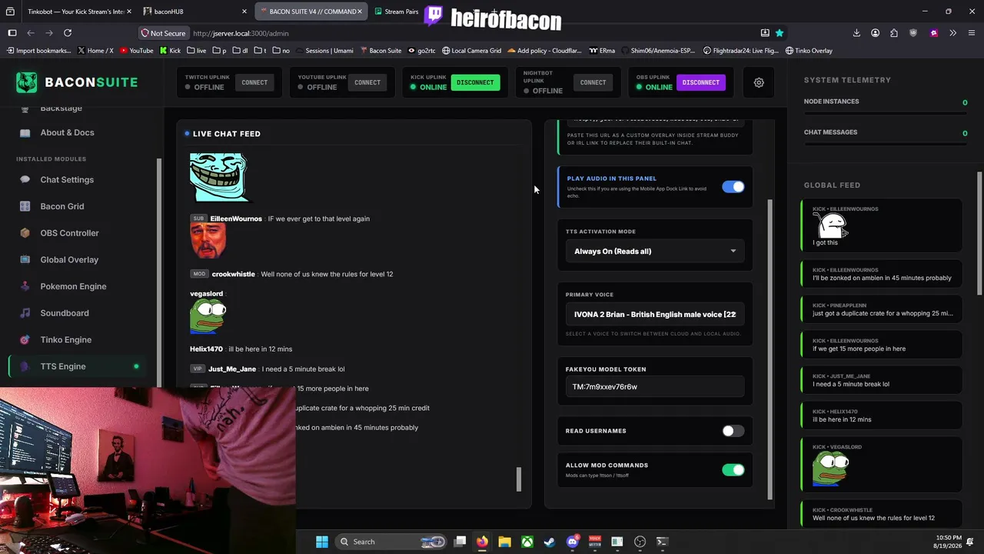The width and height of the screenshot is (984, 554).
Task: Open the Local Camera Grid bookmark
Action: point(471,51)
